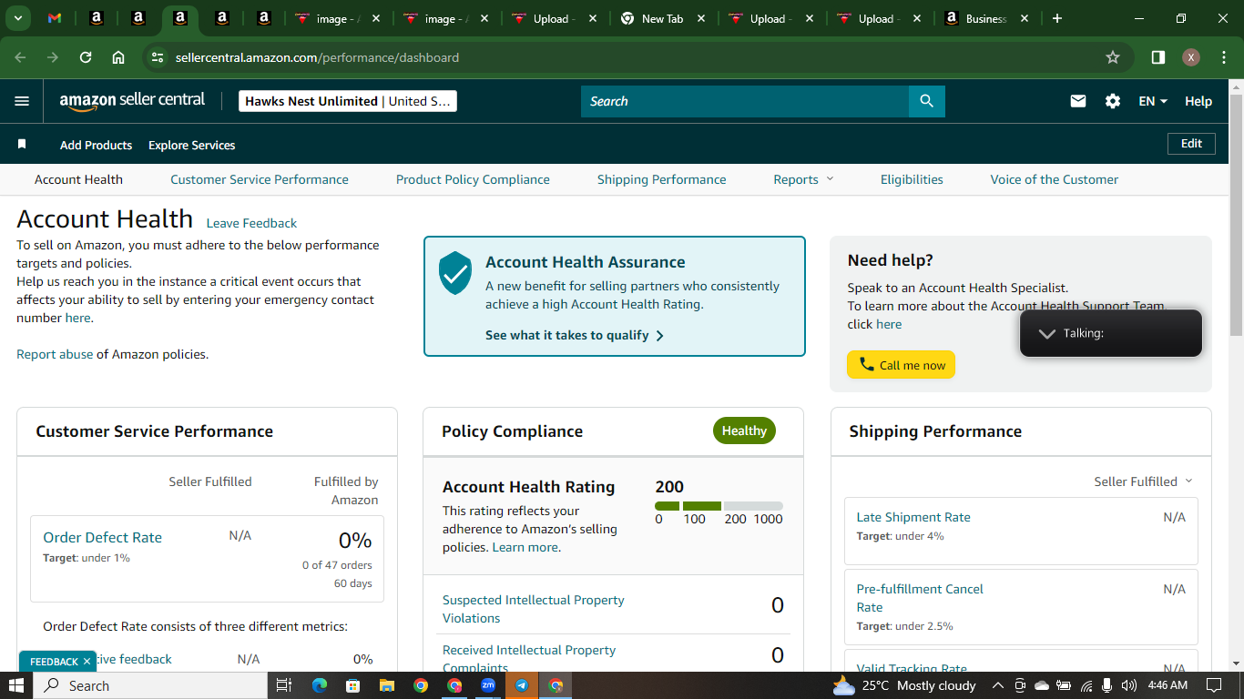Screen dimensions: 1244x699
Task: Open Zoom from taskbar
Action: pyautogui.click(x=488, y=685)
